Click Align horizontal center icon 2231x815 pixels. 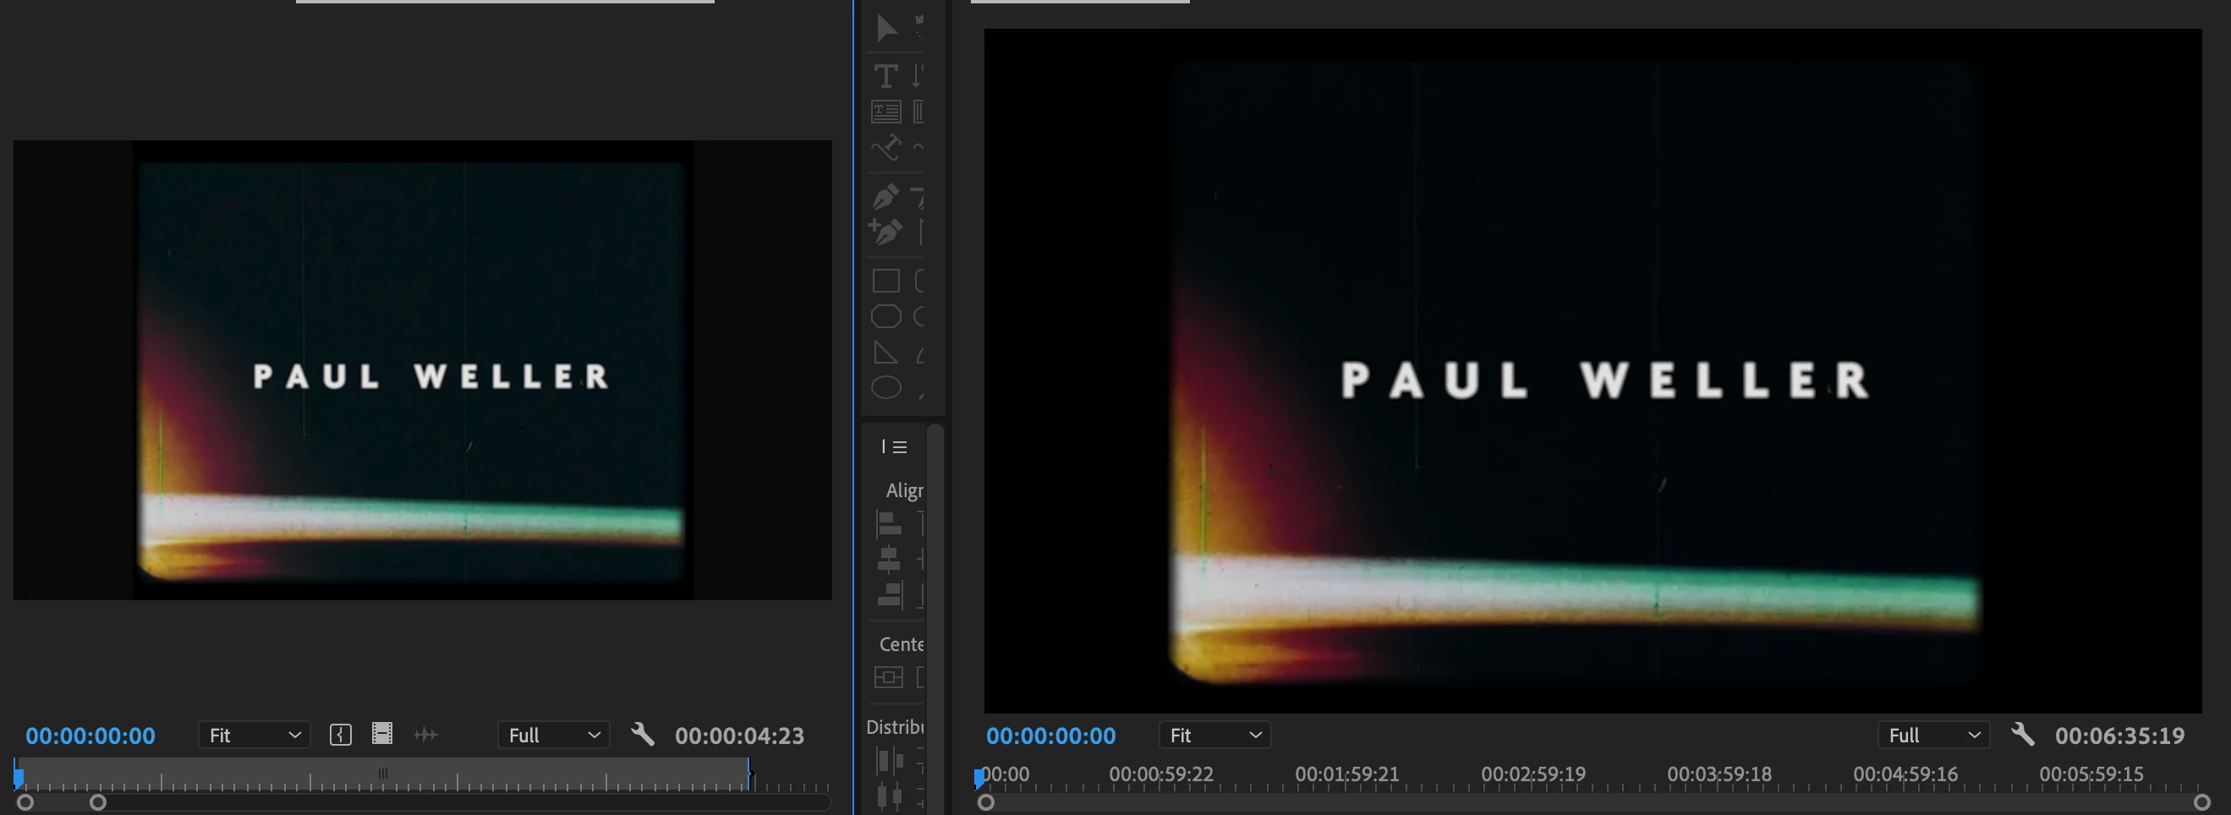[889, 560]
